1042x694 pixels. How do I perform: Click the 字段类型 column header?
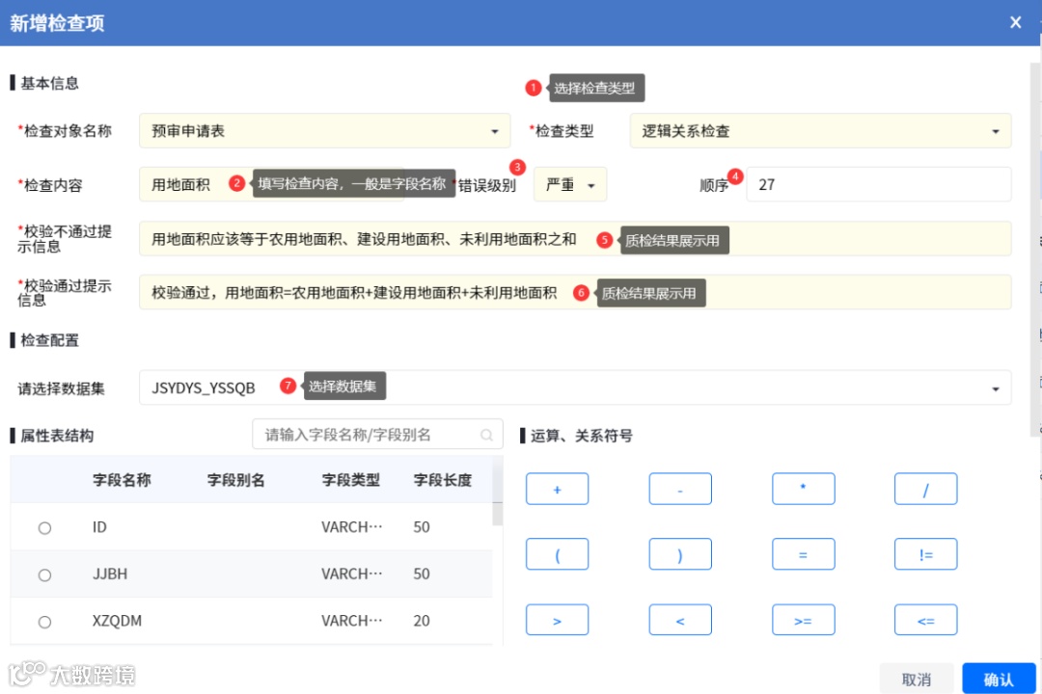pos(351,479)
